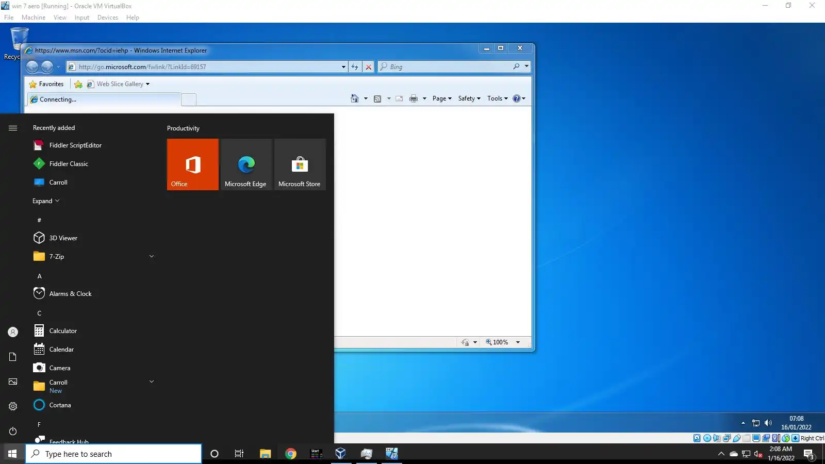Open the VirtualBox Machine menu
Image resolution: width=825 pixels, height=464 pixels.
coord(34,18)
